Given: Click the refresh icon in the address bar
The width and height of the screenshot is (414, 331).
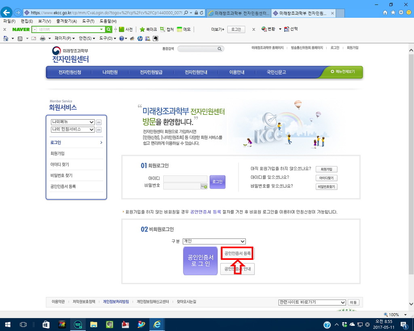Looking at the screenshot, I should pyautogui.click(x=201, y=13).
